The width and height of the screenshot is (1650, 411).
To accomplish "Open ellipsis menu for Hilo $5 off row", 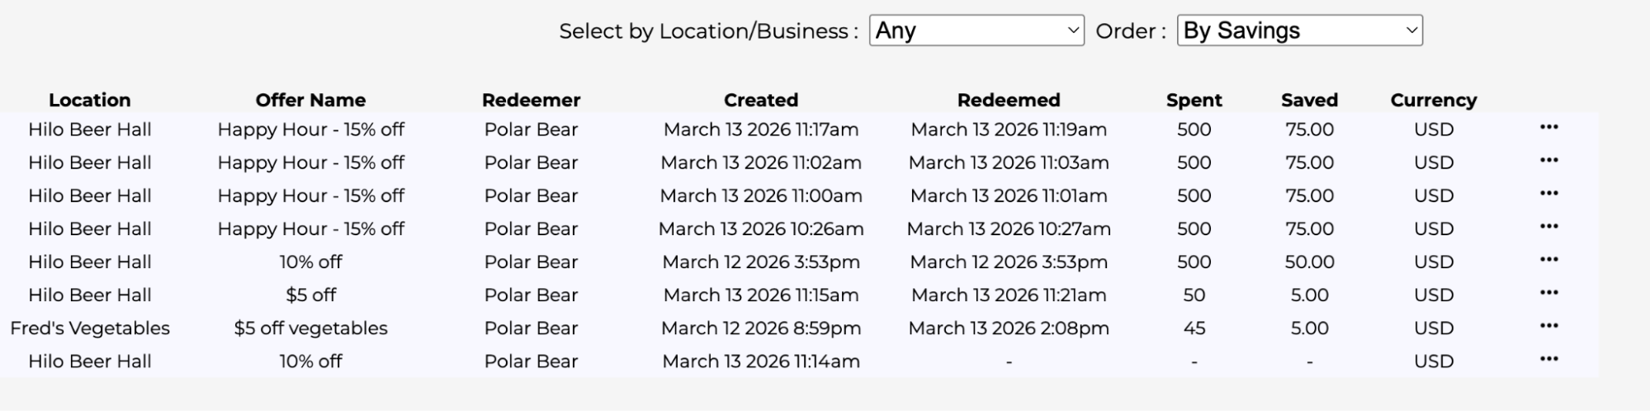I will click(1548, 293).
